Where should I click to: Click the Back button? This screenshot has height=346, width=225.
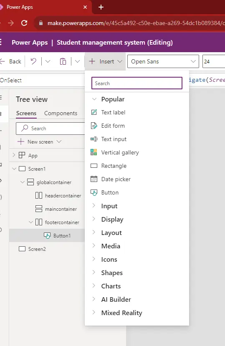(x=11, y=61)
